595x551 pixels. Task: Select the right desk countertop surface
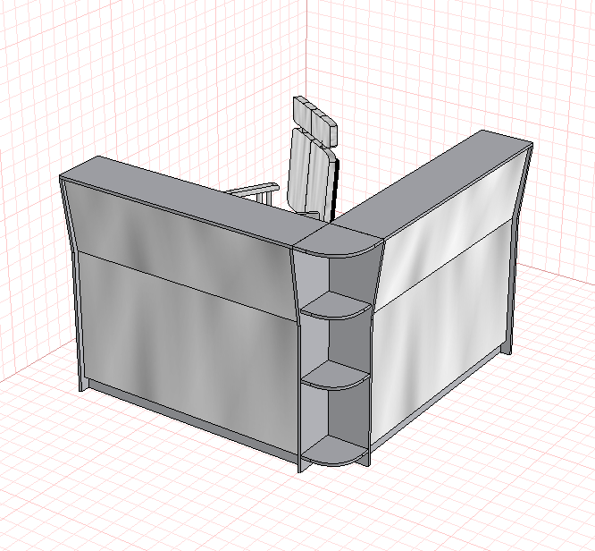tap(431, 182)
